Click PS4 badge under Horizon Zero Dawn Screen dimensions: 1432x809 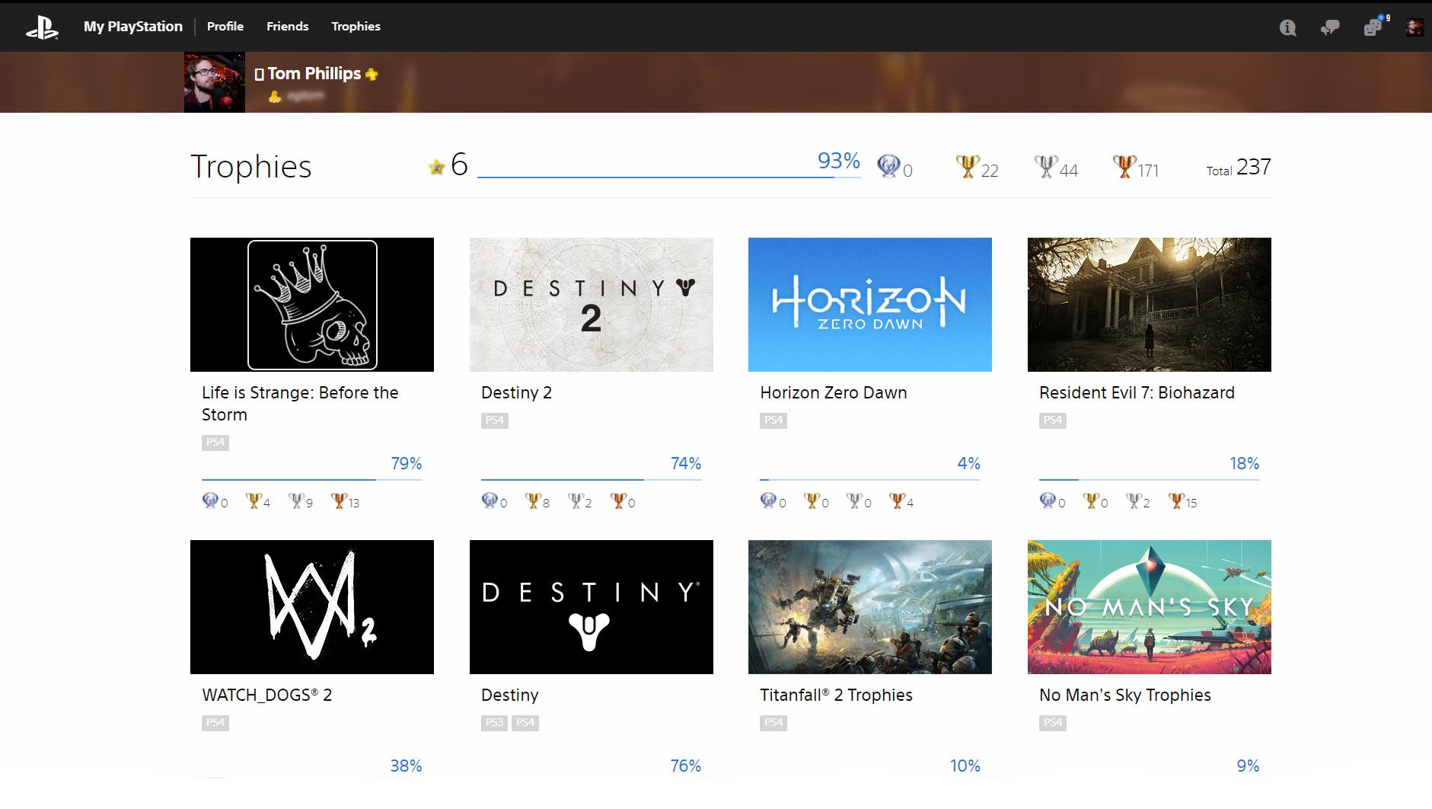773,420
